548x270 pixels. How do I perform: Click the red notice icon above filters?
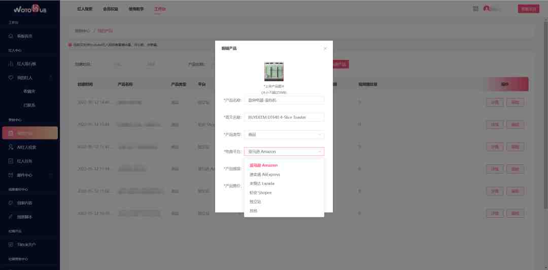(x=70, y=45)
